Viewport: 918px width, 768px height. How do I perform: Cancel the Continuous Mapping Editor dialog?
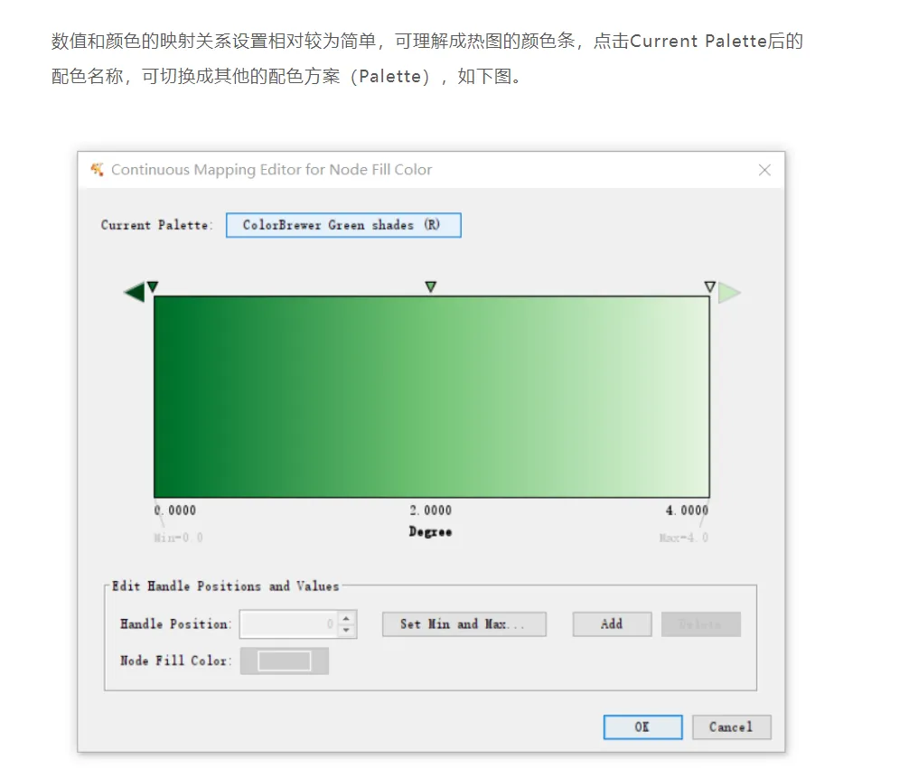click(731, 727)
